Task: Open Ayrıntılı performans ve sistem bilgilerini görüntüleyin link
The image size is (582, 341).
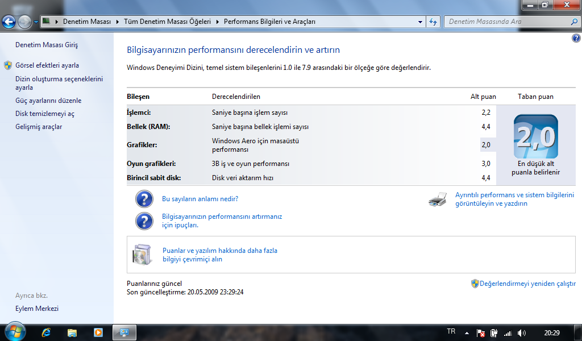Action: pyautogui.click(x=514, y=199)
